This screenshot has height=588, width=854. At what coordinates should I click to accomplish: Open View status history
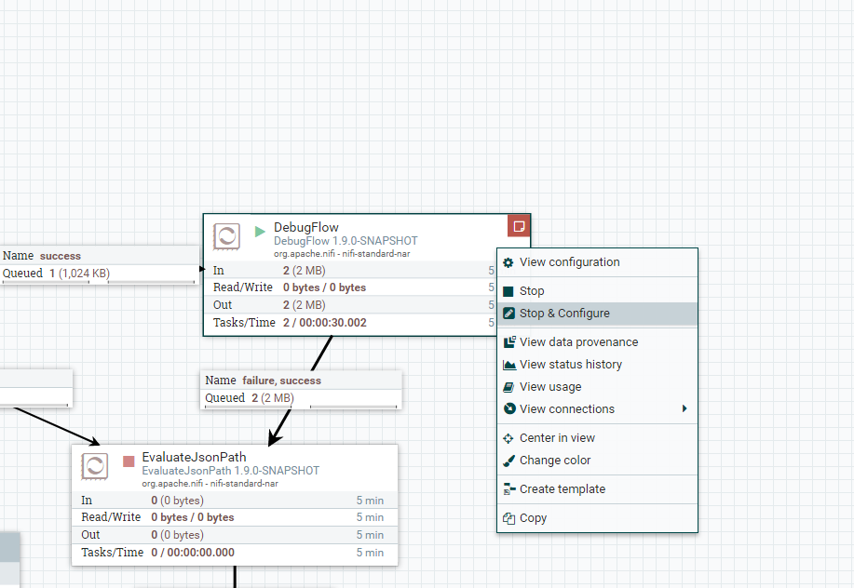click(598, 365)
